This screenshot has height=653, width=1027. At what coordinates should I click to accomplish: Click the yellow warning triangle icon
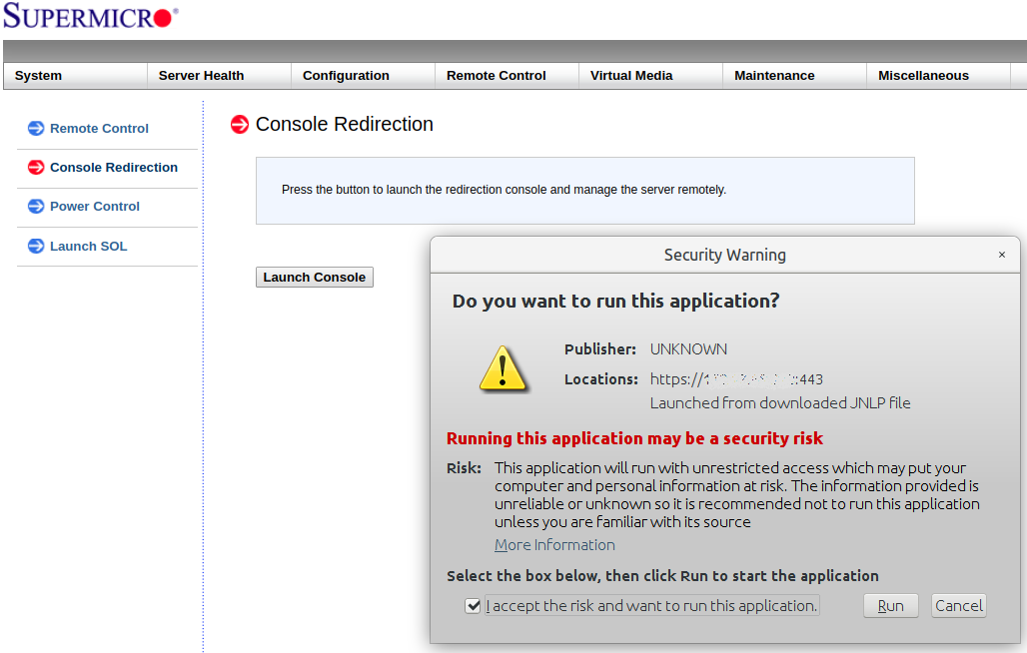[x=503, y=367]
